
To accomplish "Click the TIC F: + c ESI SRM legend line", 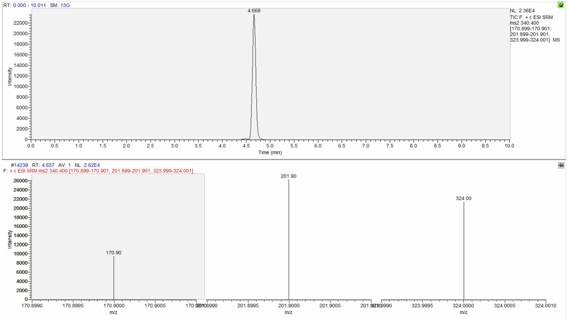I will 531,17.
